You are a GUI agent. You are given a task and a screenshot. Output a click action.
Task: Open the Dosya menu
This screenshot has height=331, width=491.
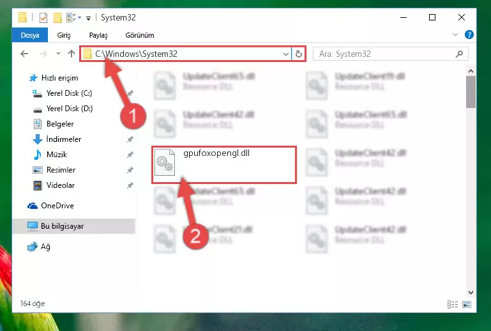[30, 35]
